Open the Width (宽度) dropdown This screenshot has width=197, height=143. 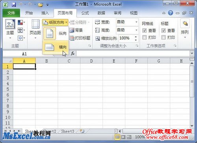coord(136,22)
